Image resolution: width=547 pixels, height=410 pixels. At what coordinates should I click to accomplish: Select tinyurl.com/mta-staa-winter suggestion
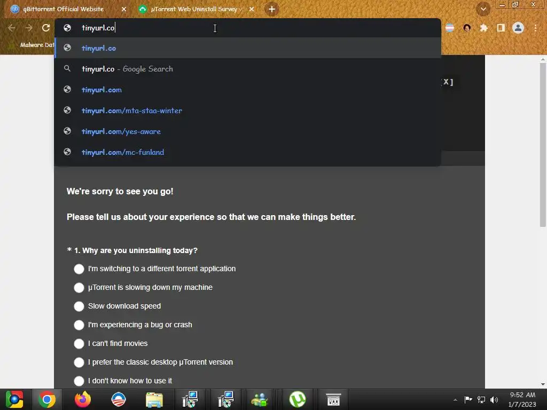248,111
